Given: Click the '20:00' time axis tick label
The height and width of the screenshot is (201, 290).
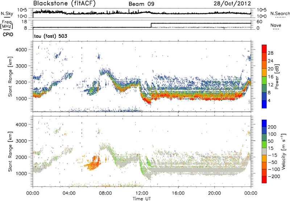Looking at the screenshot, I should [x=214, y=193].
